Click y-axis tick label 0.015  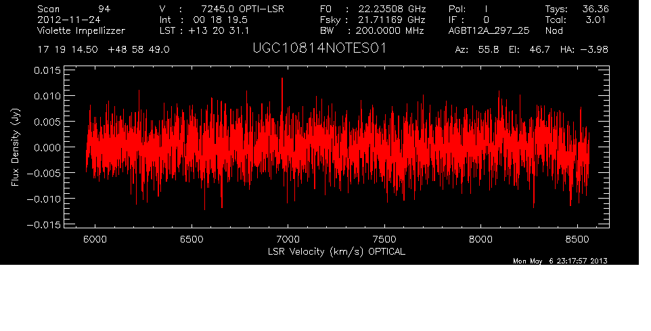click(x=47, y=71)
